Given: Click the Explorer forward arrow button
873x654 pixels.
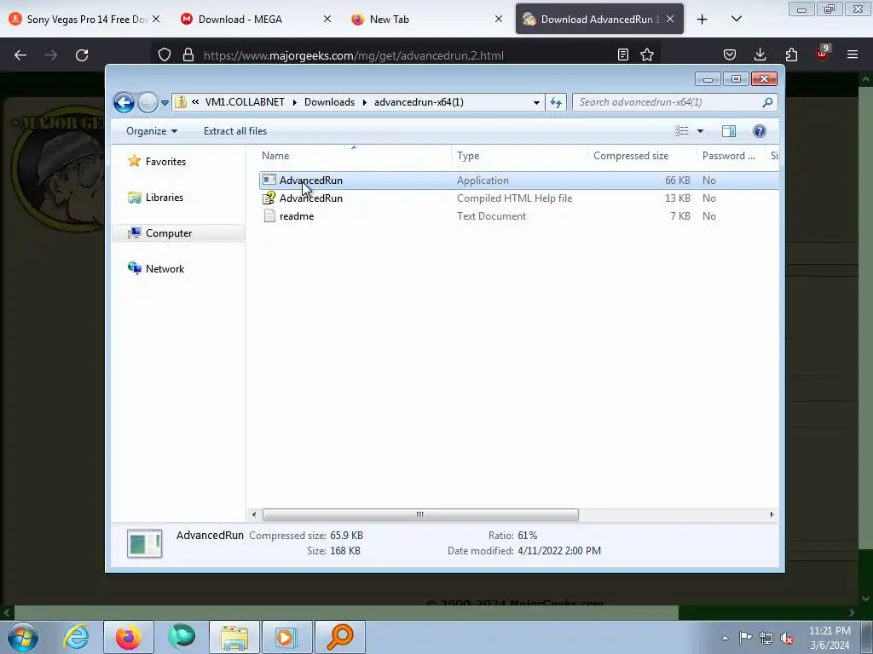Looking at the screenshot, I should coord(147,102).
